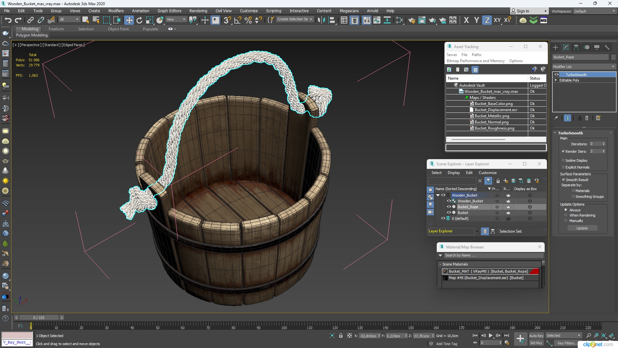The image size is (618, 348).
Task: Click the Selection Lock toggle in status bar
Action: click(341, 336)
